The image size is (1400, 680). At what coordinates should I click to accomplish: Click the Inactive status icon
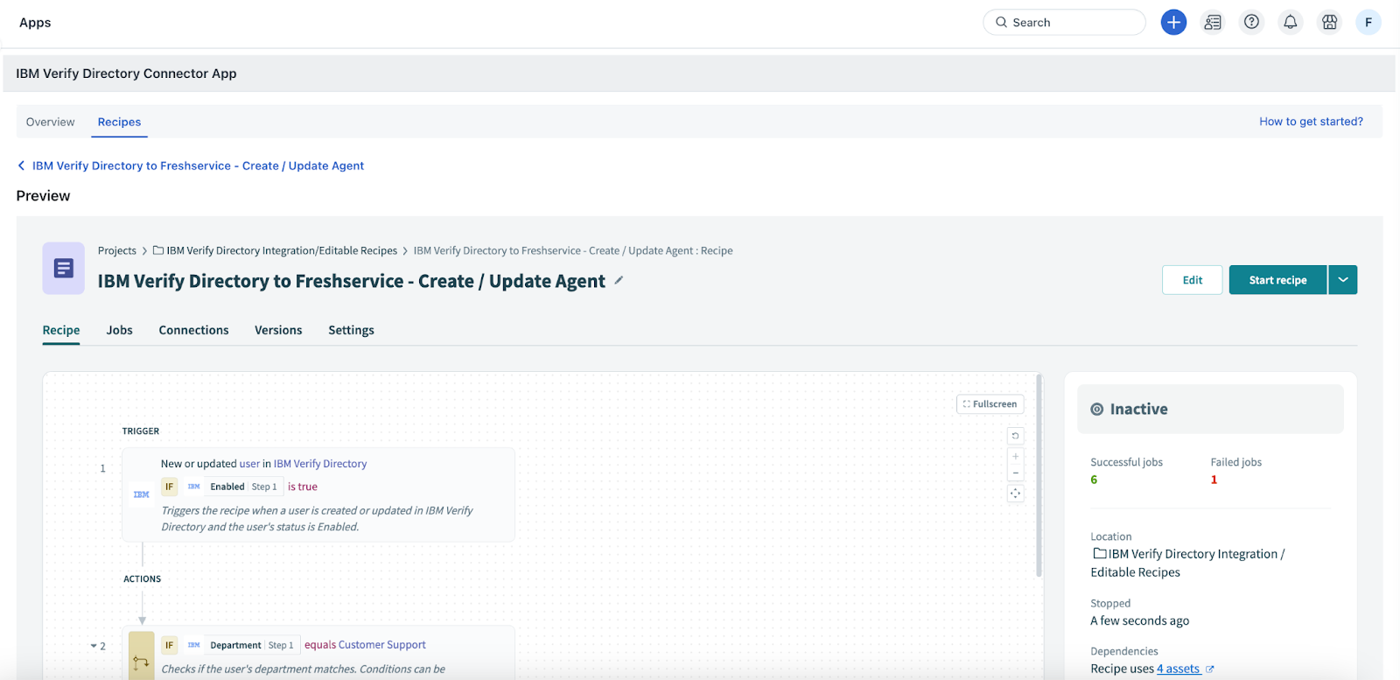(1096, 410)
